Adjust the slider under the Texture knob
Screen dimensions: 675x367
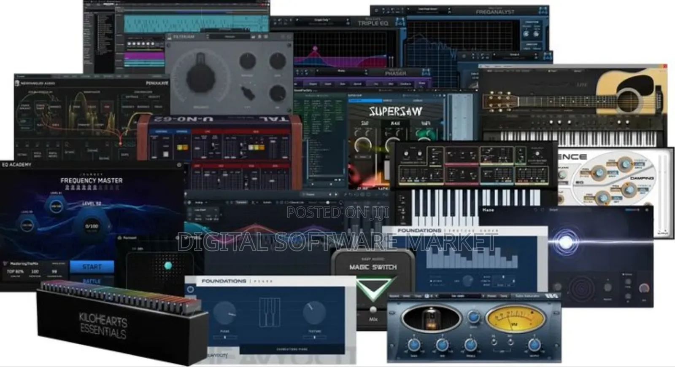coord(315,337)
